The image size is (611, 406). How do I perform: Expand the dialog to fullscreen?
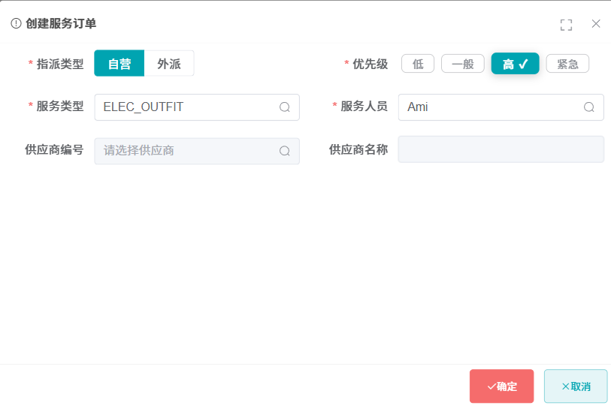566,25
